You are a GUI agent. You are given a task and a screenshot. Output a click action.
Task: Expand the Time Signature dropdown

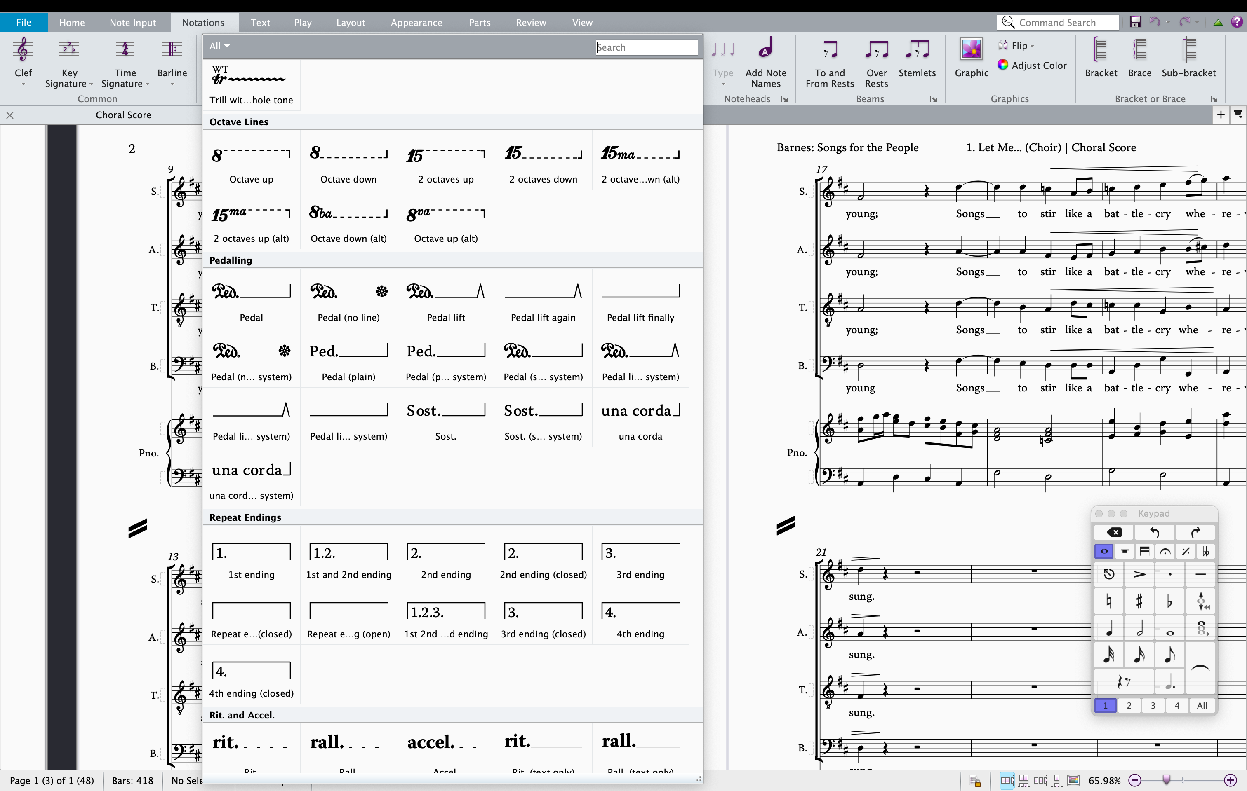(x=147, y=84)
